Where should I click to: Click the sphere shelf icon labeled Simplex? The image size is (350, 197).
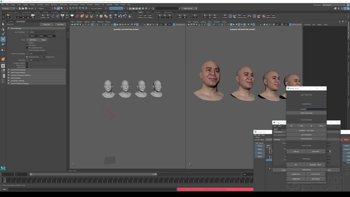[140, 16]
